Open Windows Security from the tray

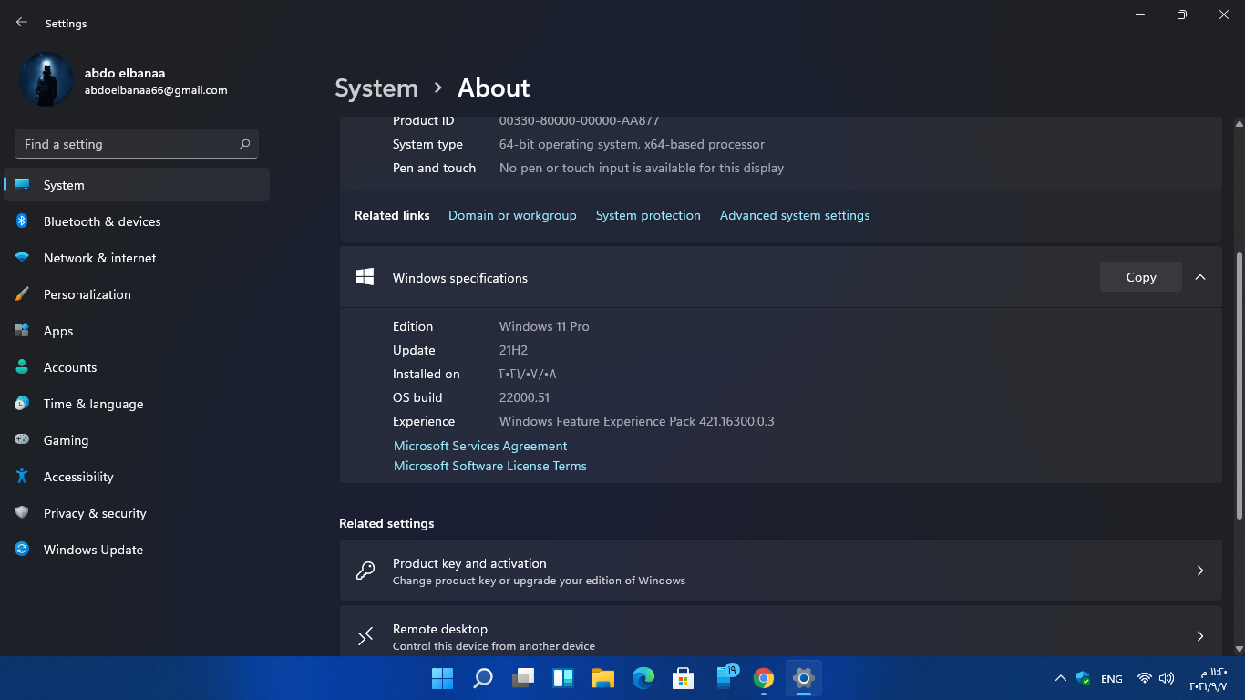click(1083, 678)
